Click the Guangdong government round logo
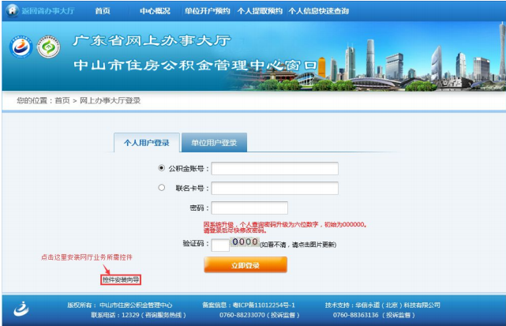 [x=21, y=47]
